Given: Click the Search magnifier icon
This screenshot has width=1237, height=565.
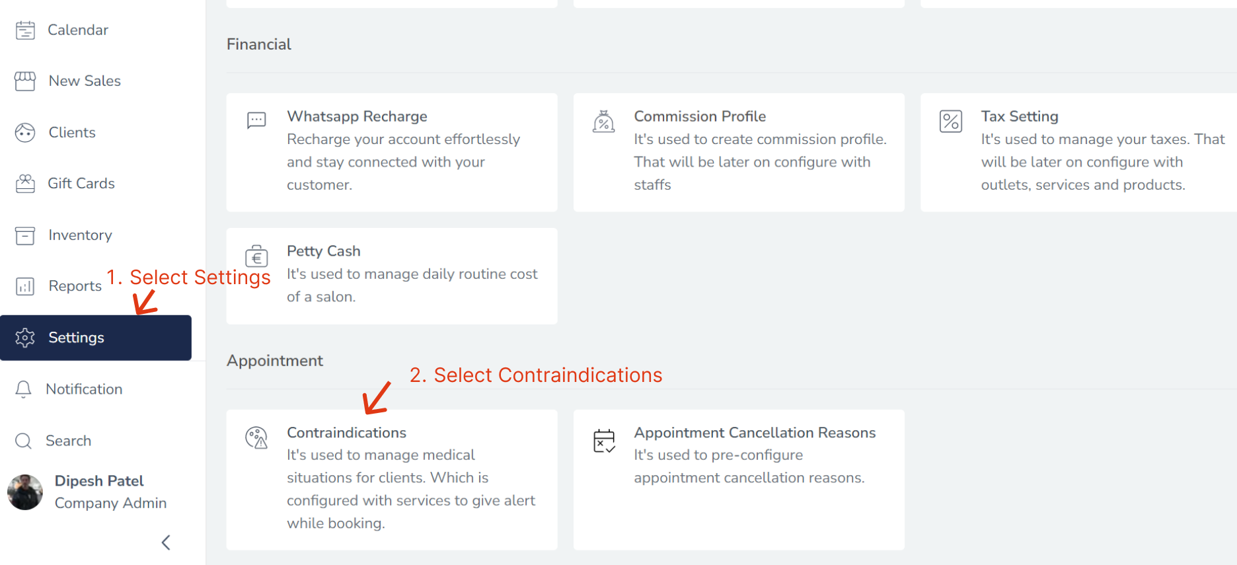Looking at the screenshot, I should point(24,441).
